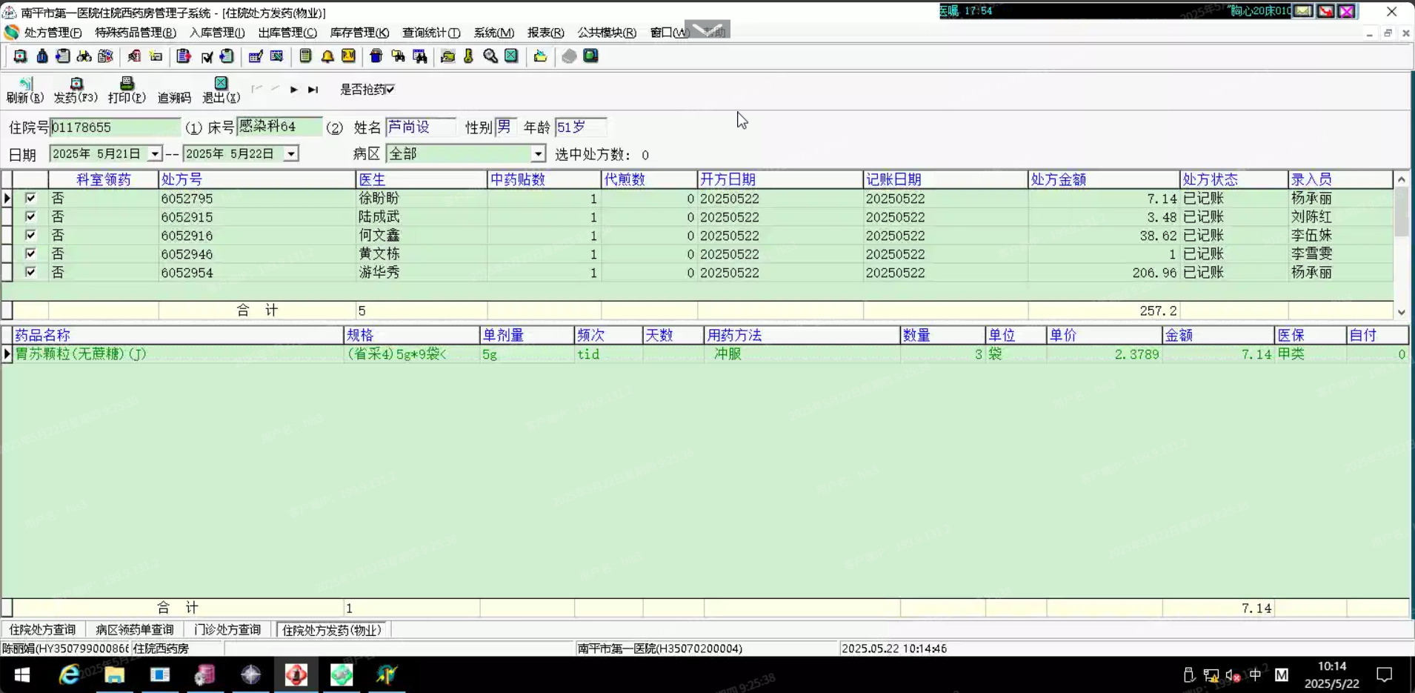This screenshot has height=693, width=1415.
Task: Uncheck the row for prescription 6052795
Action: 30,198
